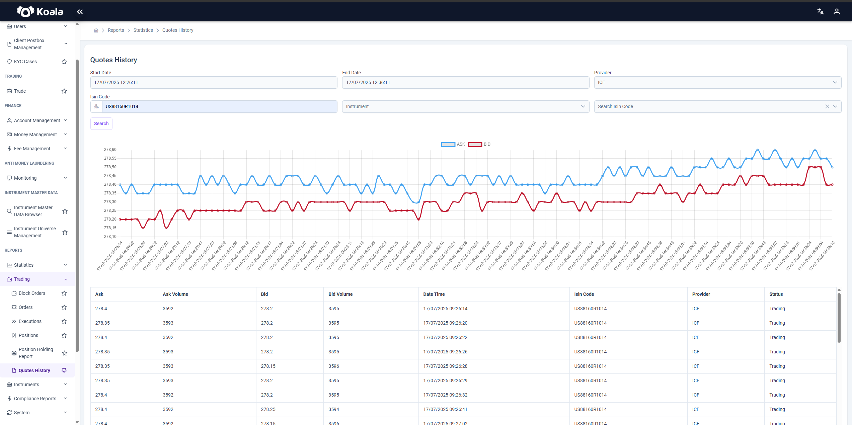Open the Instrument dropdown
Image resolution: width=852 pixels, height=425 pixels.
click(465, 106)
